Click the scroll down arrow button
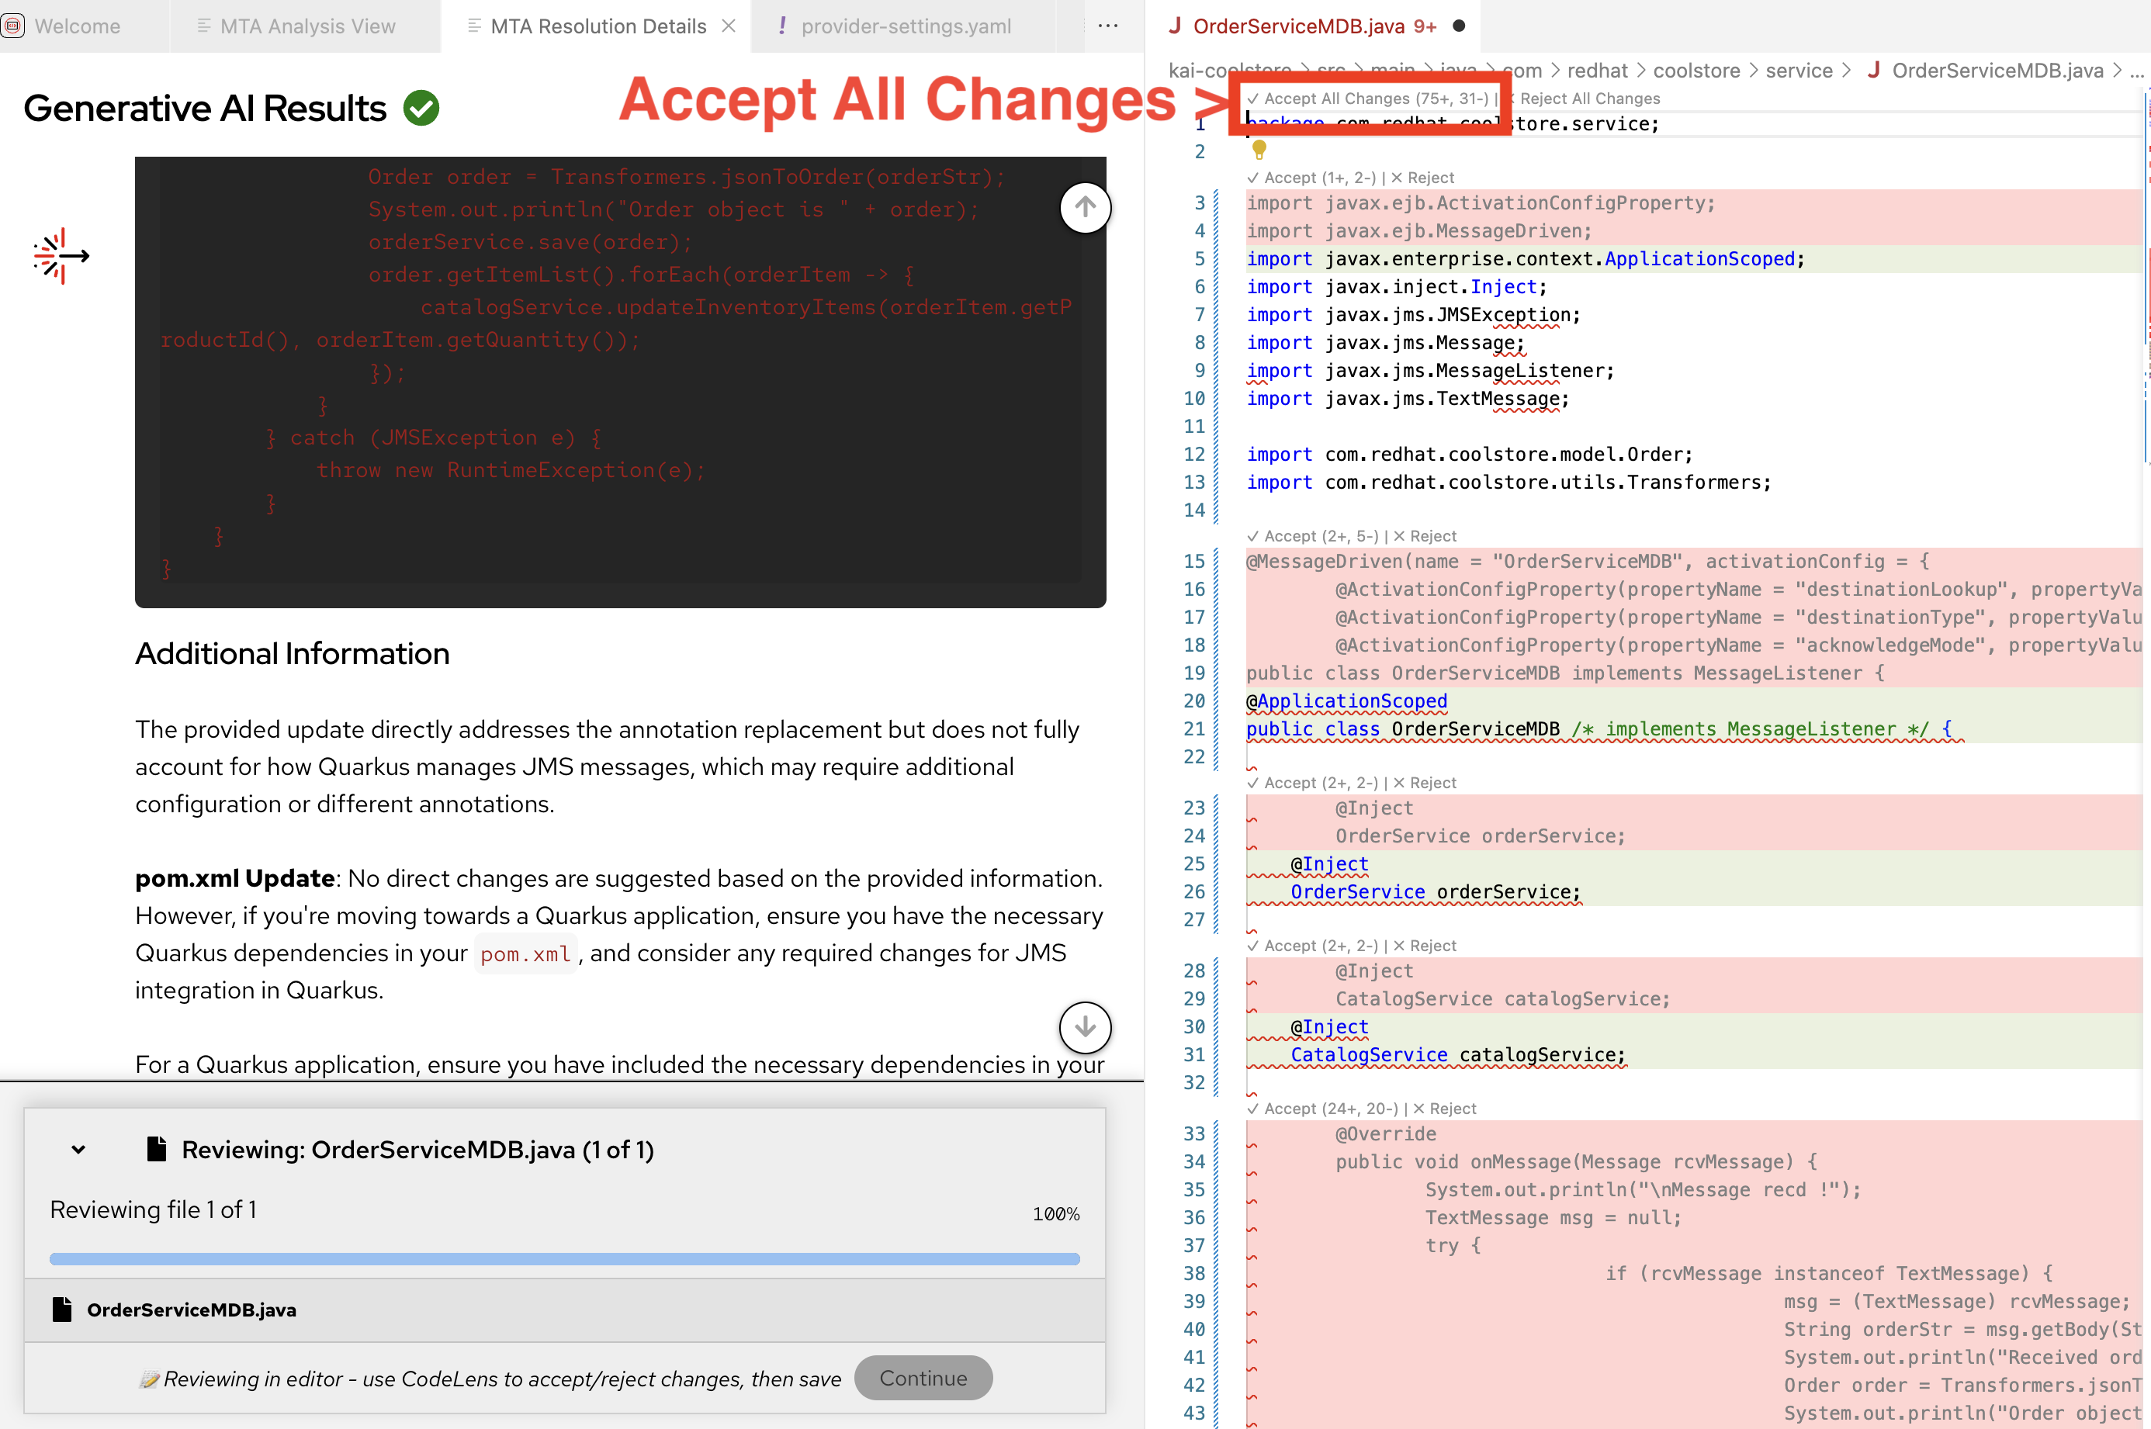The width and height of the screenshot is (2151, 1429). [x=1085, y=1027]
